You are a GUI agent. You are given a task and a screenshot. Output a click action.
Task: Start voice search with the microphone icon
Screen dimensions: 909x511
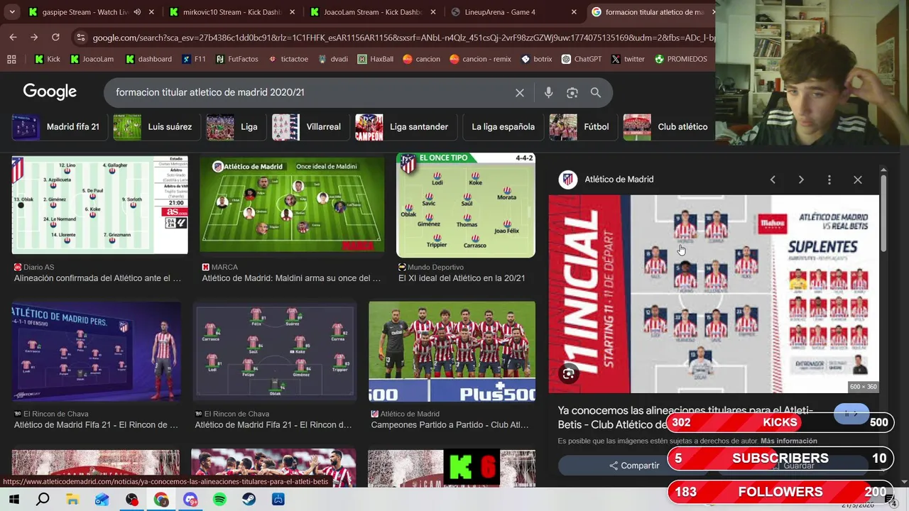(548, 92)
